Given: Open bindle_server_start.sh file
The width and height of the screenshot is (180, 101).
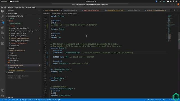Looking at the screenshot, I should point(18,36).
